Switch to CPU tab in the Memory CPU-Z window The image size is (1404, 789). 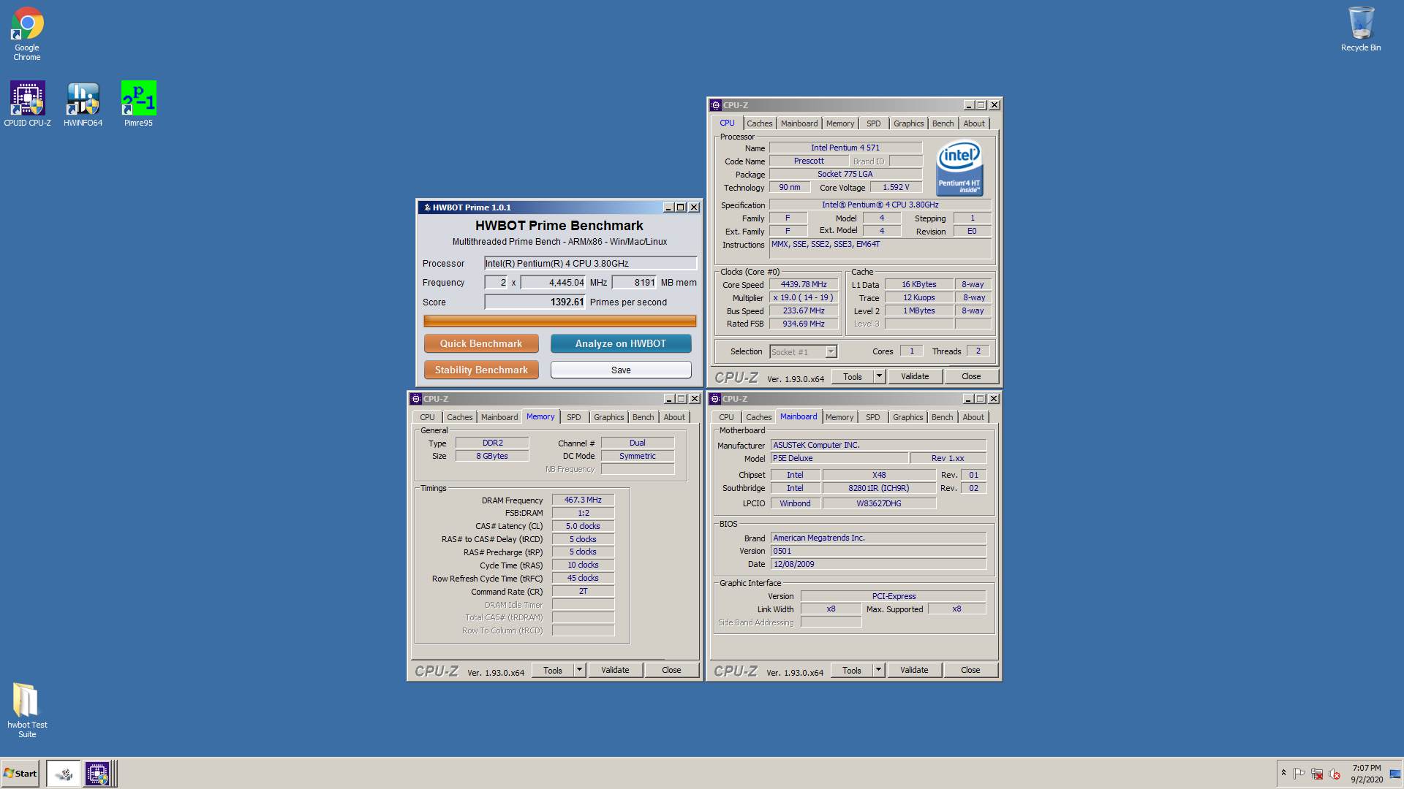(x=427, y=417)
